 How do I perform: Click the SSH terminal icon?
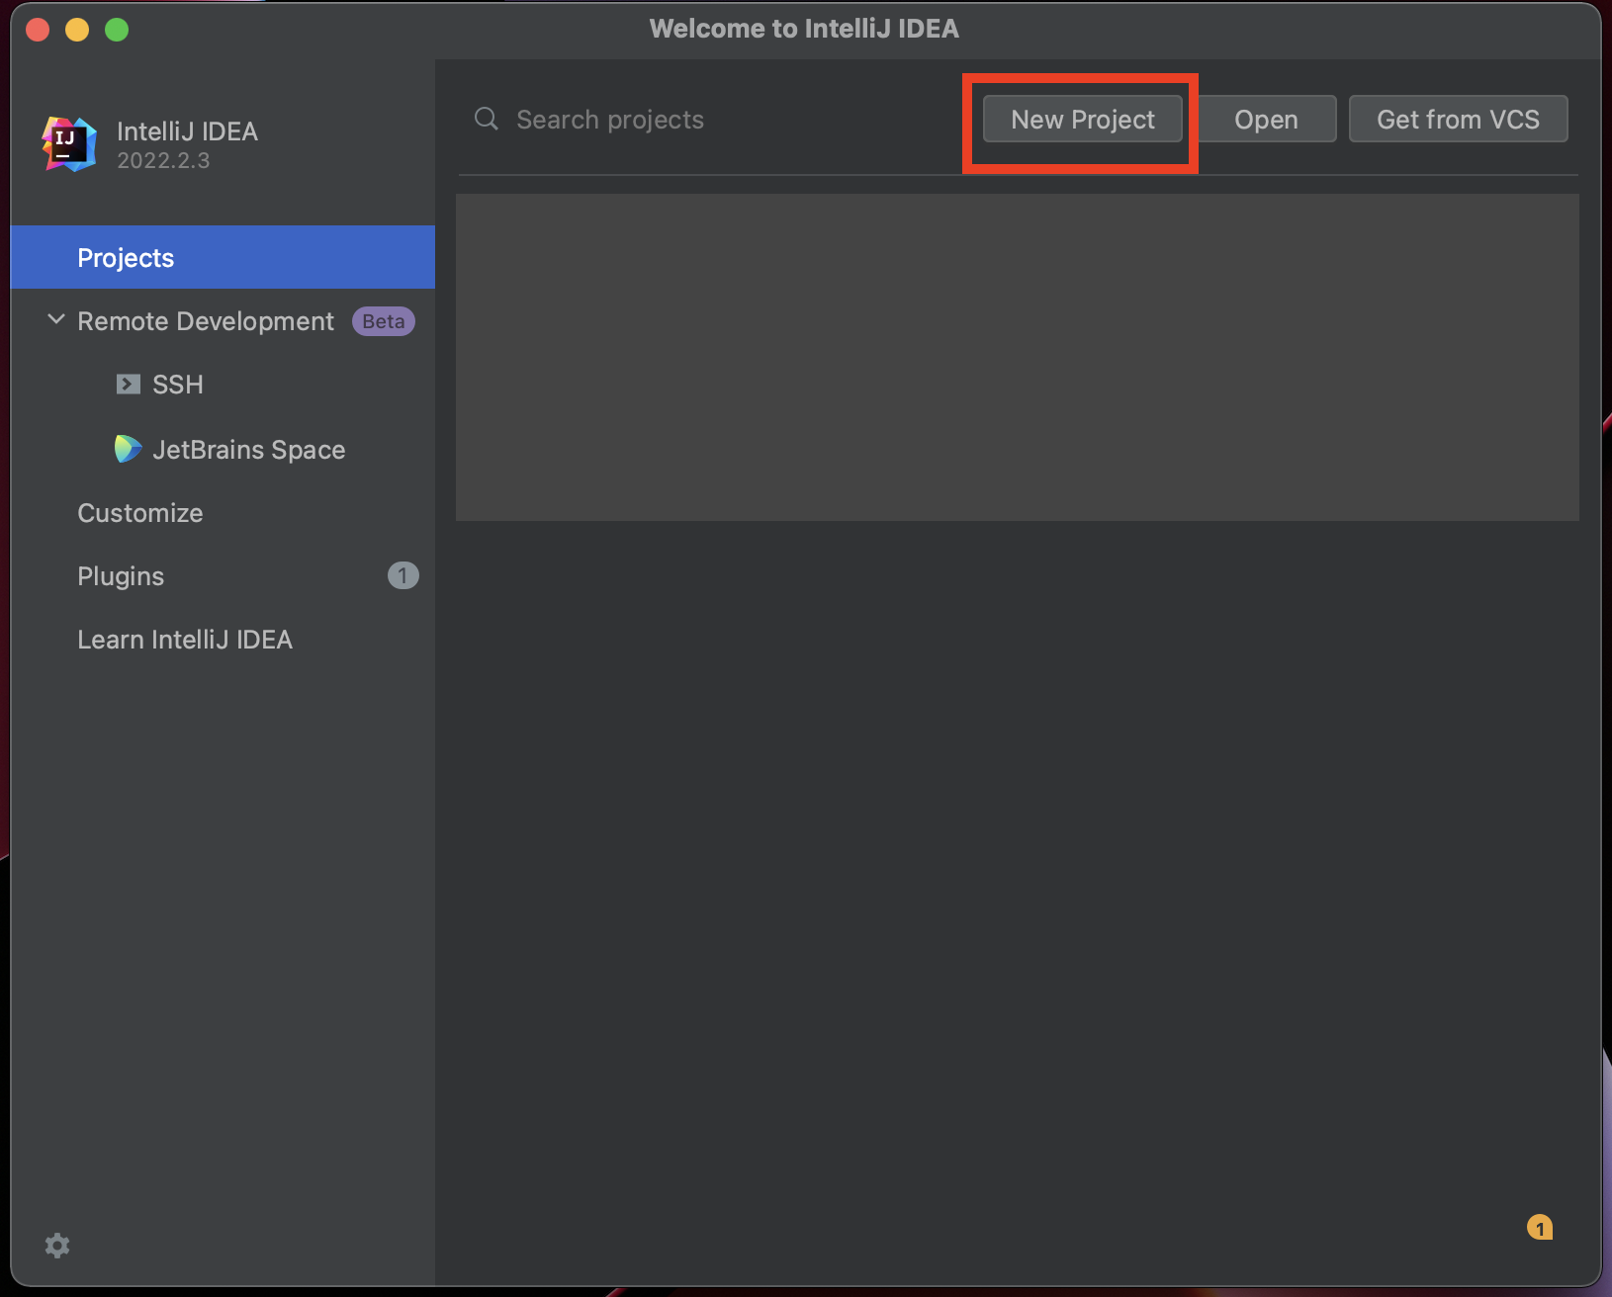coord(129,385)
